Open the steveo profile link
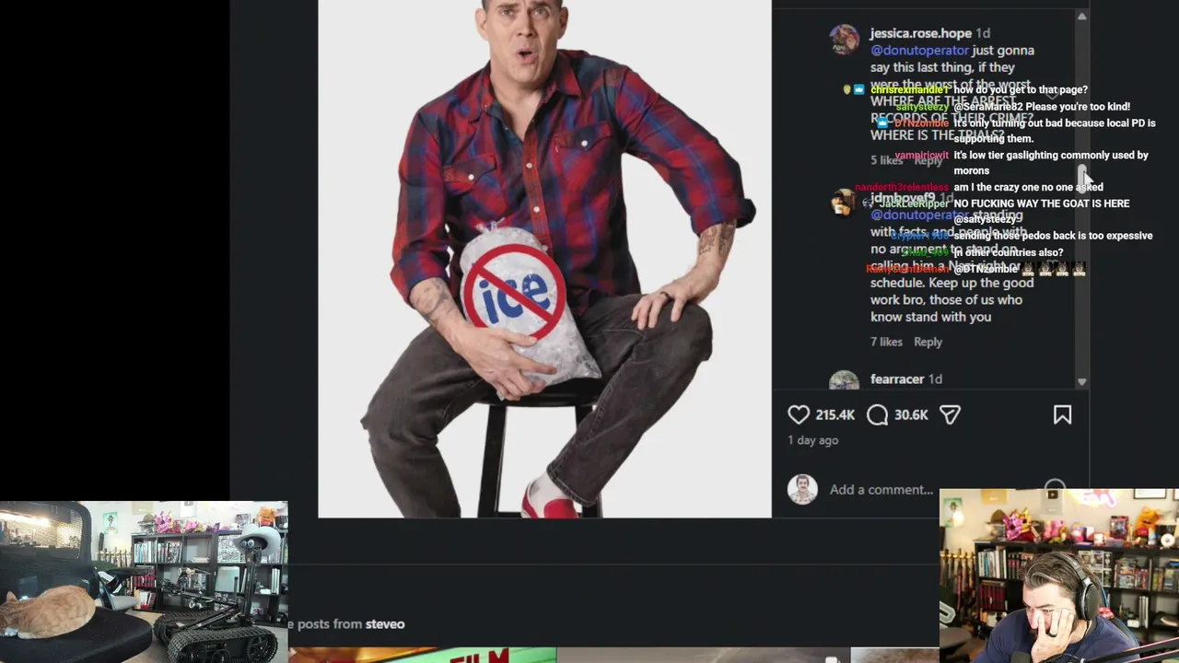Image resolution: width=1179 pixels, height=663 pixels. click(x=385, y=624)
